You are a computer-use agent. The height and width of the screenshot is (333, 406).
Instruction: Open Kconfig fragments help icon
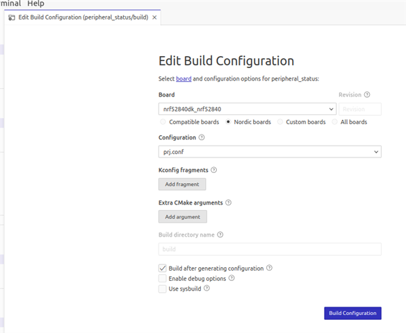click(x=213, y=170)
